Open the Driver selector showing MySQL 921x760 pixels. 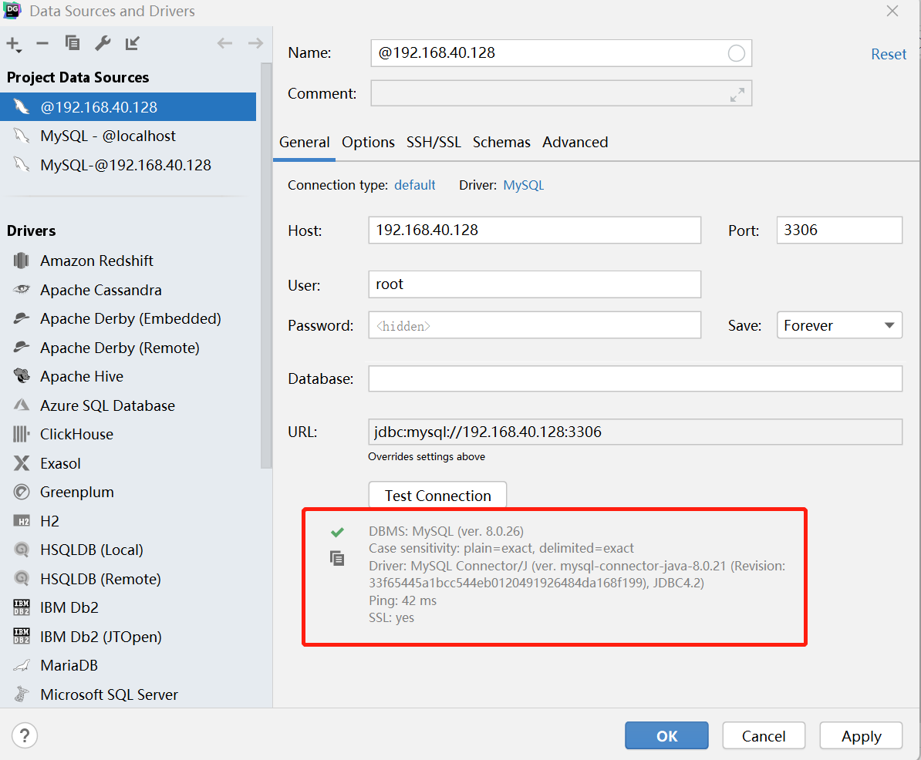pyautogui.click(x=523, y=185)
